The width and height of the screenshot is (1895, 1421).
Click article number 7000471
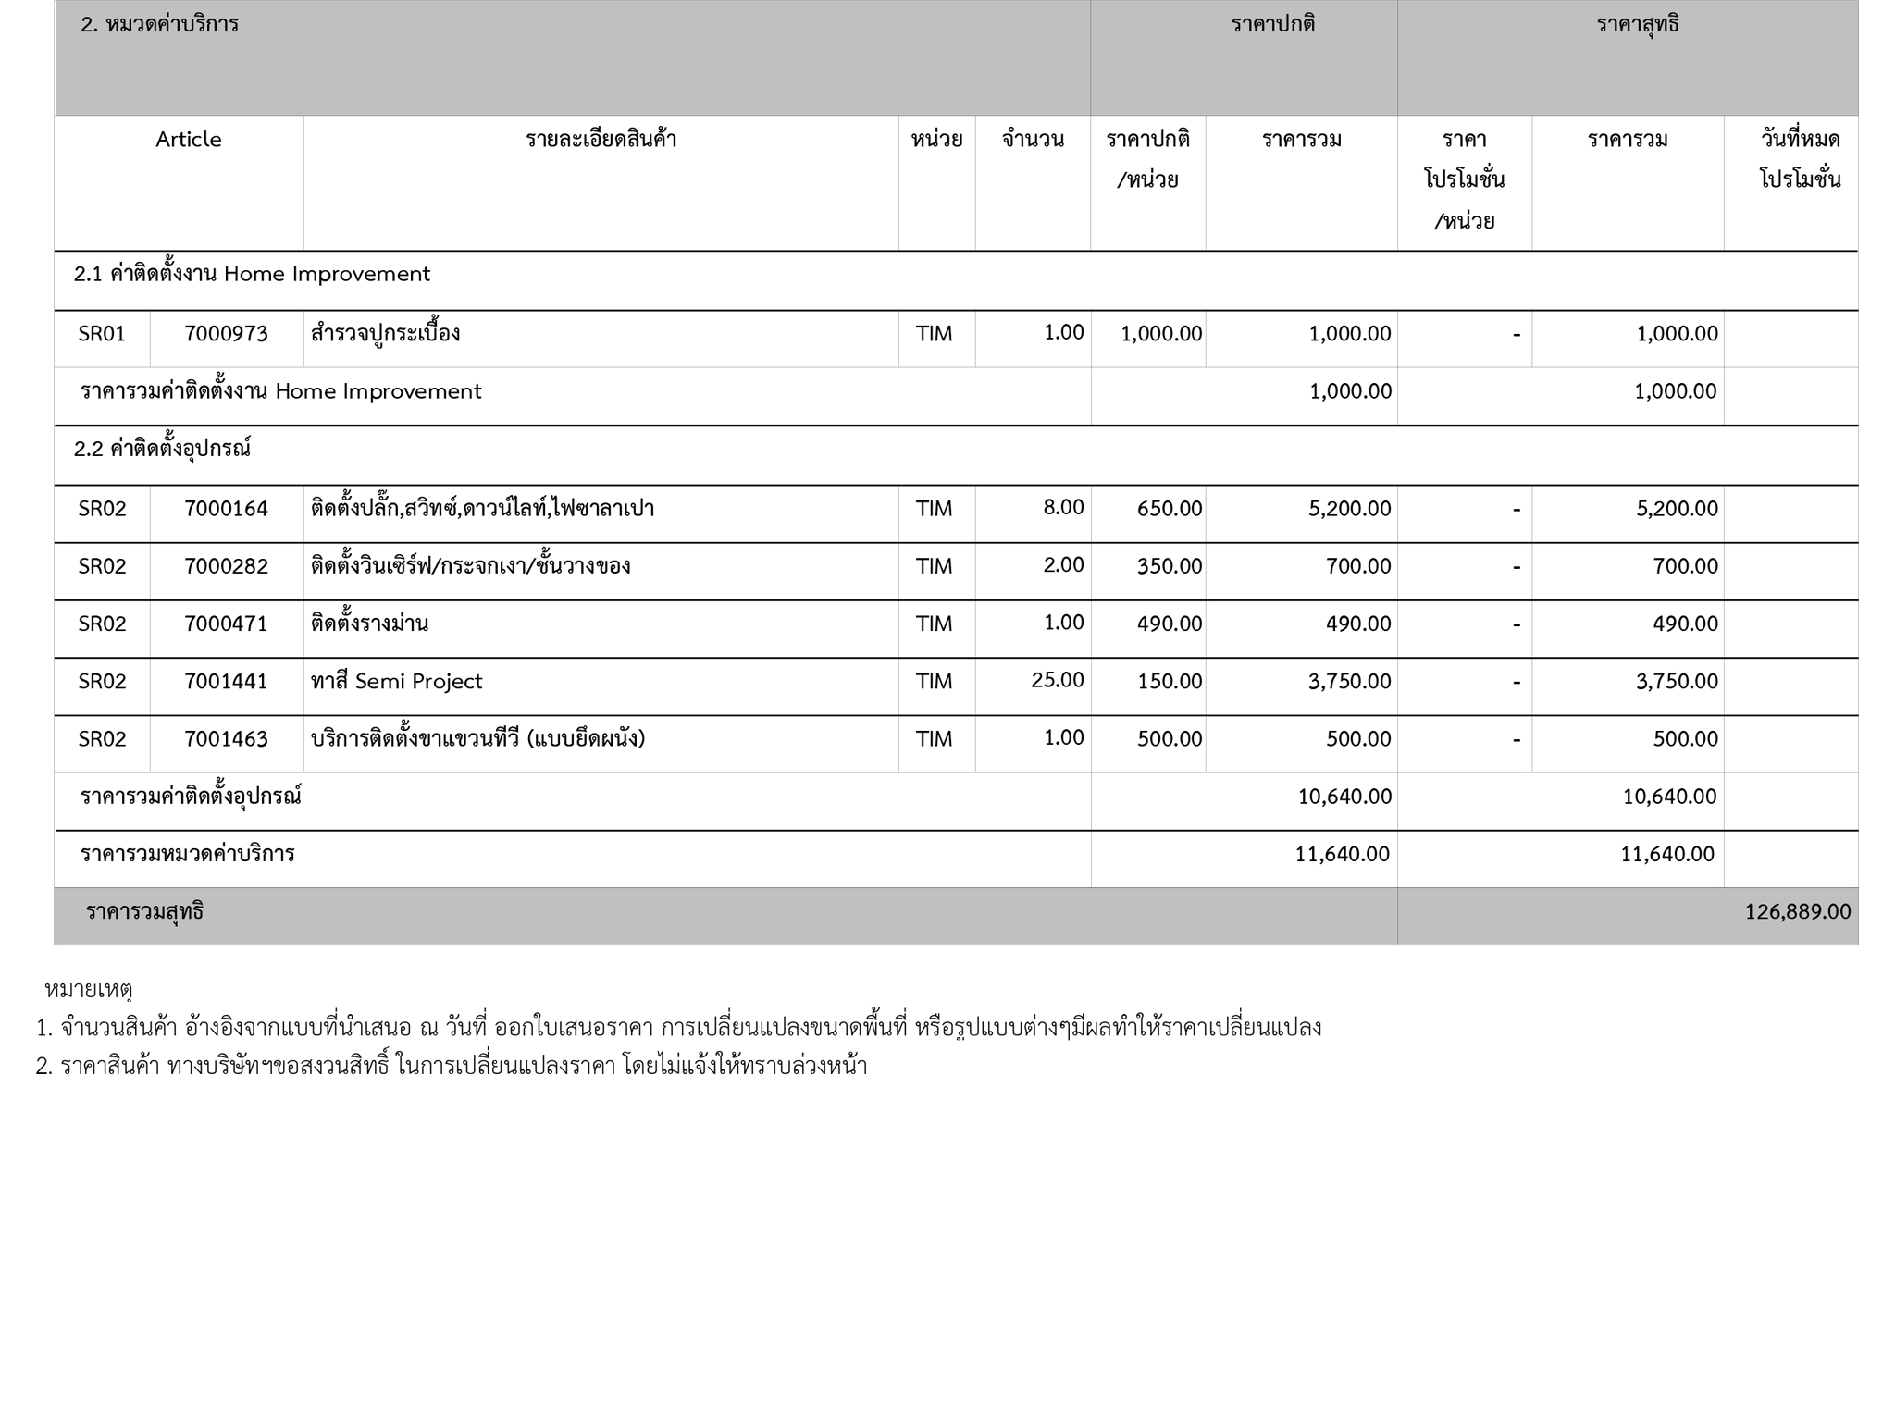(x=226, y=624)
